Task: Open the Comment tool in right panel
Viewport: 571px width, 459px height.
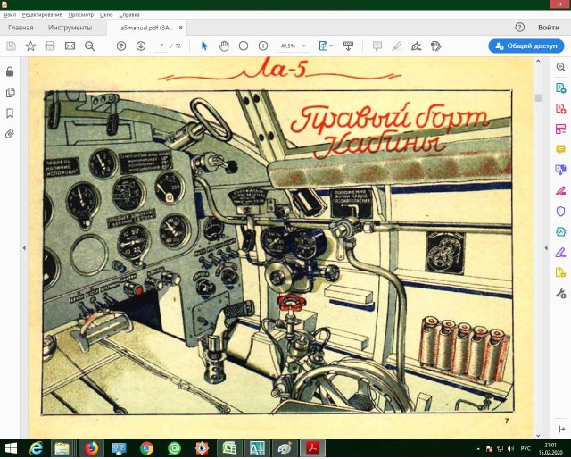Action: point(561,150)
